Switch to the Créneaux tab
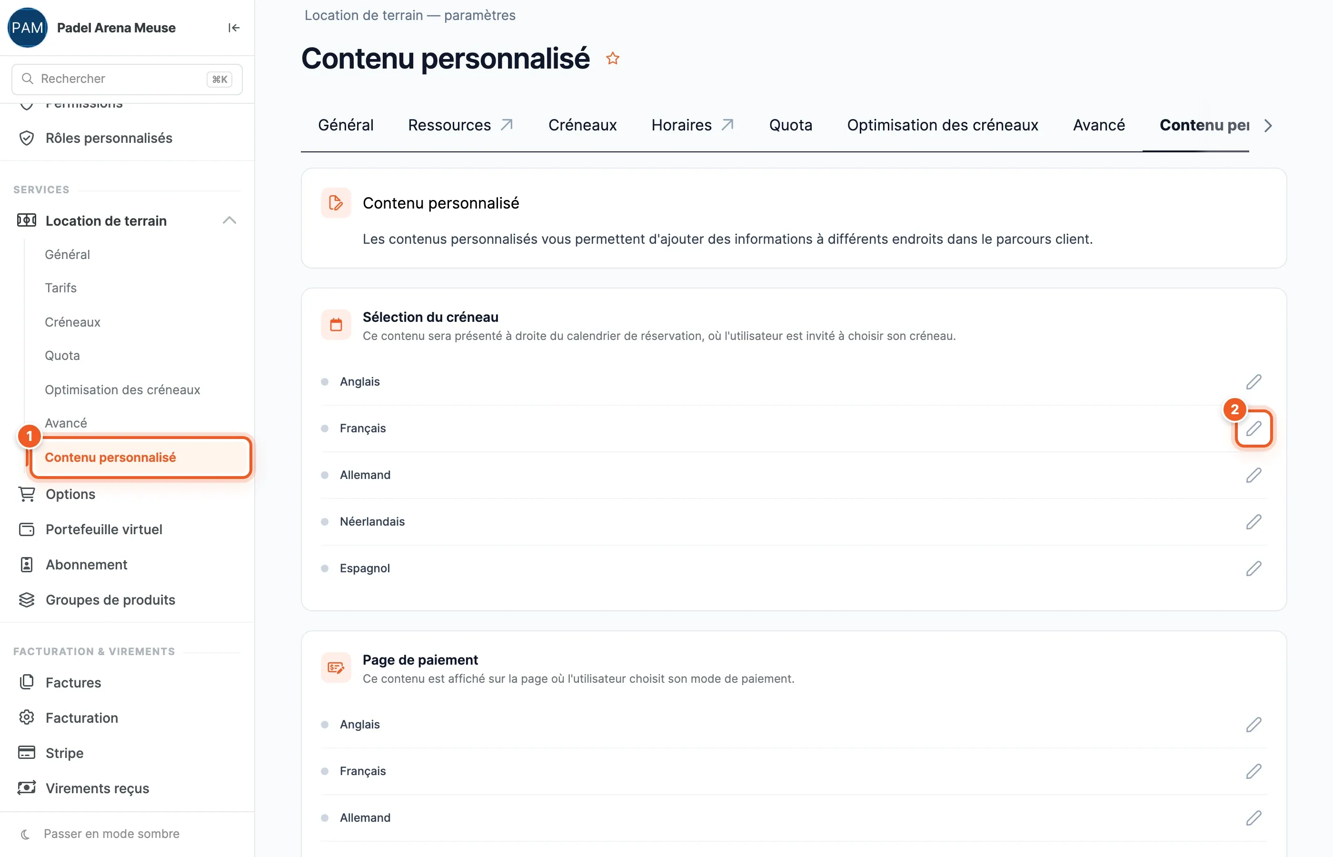 [x=583, y=125]
